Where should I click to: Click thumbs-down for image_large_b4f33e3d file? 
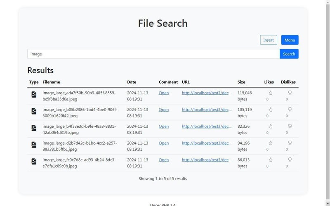click(290, 126)
